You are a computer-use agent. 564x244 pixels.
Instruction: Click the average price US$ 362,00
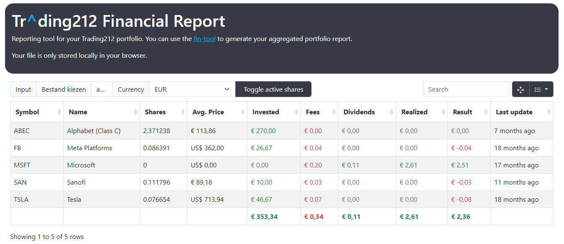tap(207, 148)
